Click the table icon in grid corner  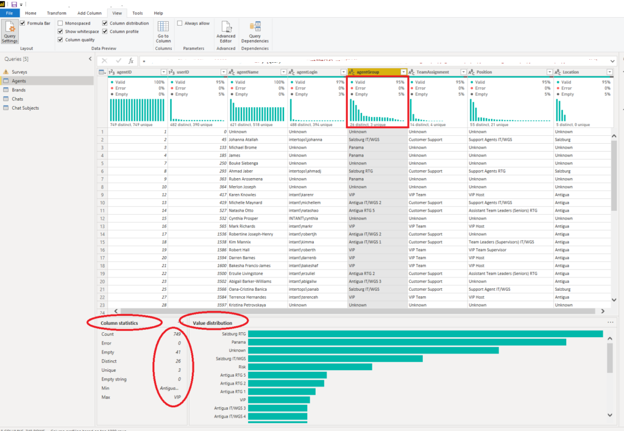tap(102, 72)
